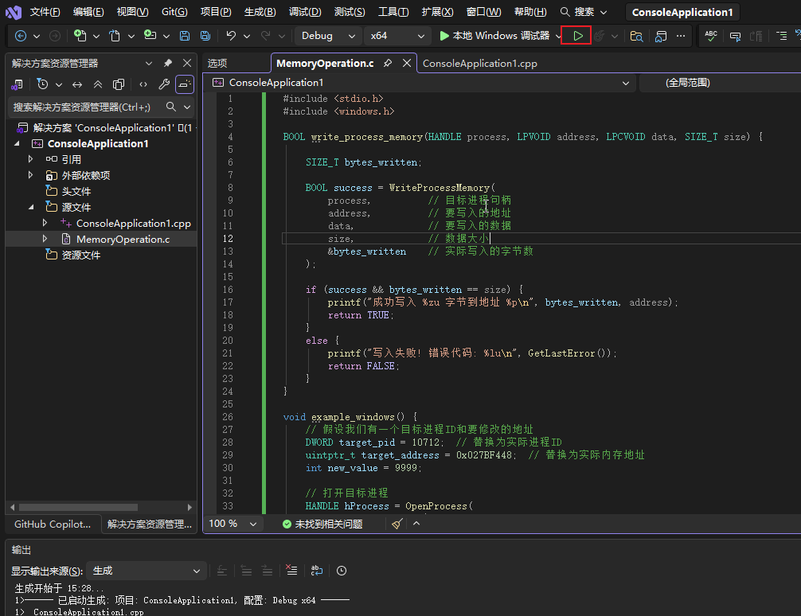801x616 pixels.
Task: Open the 100 % editor zoom combo box
Action: click(x=233, y=524)
